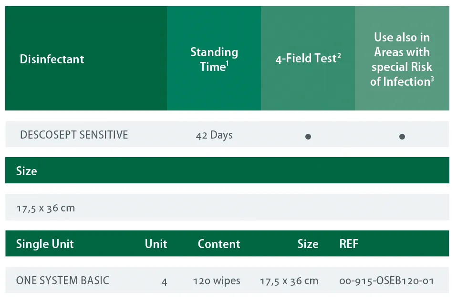Select the Disinfectant column header
Viewport: 457px width, 300px height.
[x=52, y=59]
